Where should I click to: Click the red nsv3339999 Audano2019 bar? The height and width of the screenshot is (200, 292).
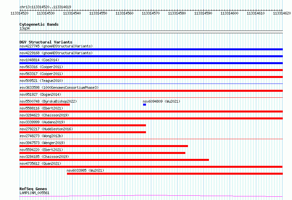[83, 125]
